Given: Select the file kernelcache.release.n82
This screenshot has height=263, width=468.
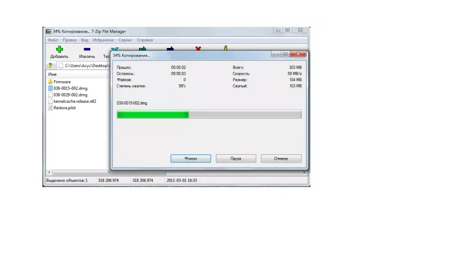Looking at the screenshot, I should (75, 101).
